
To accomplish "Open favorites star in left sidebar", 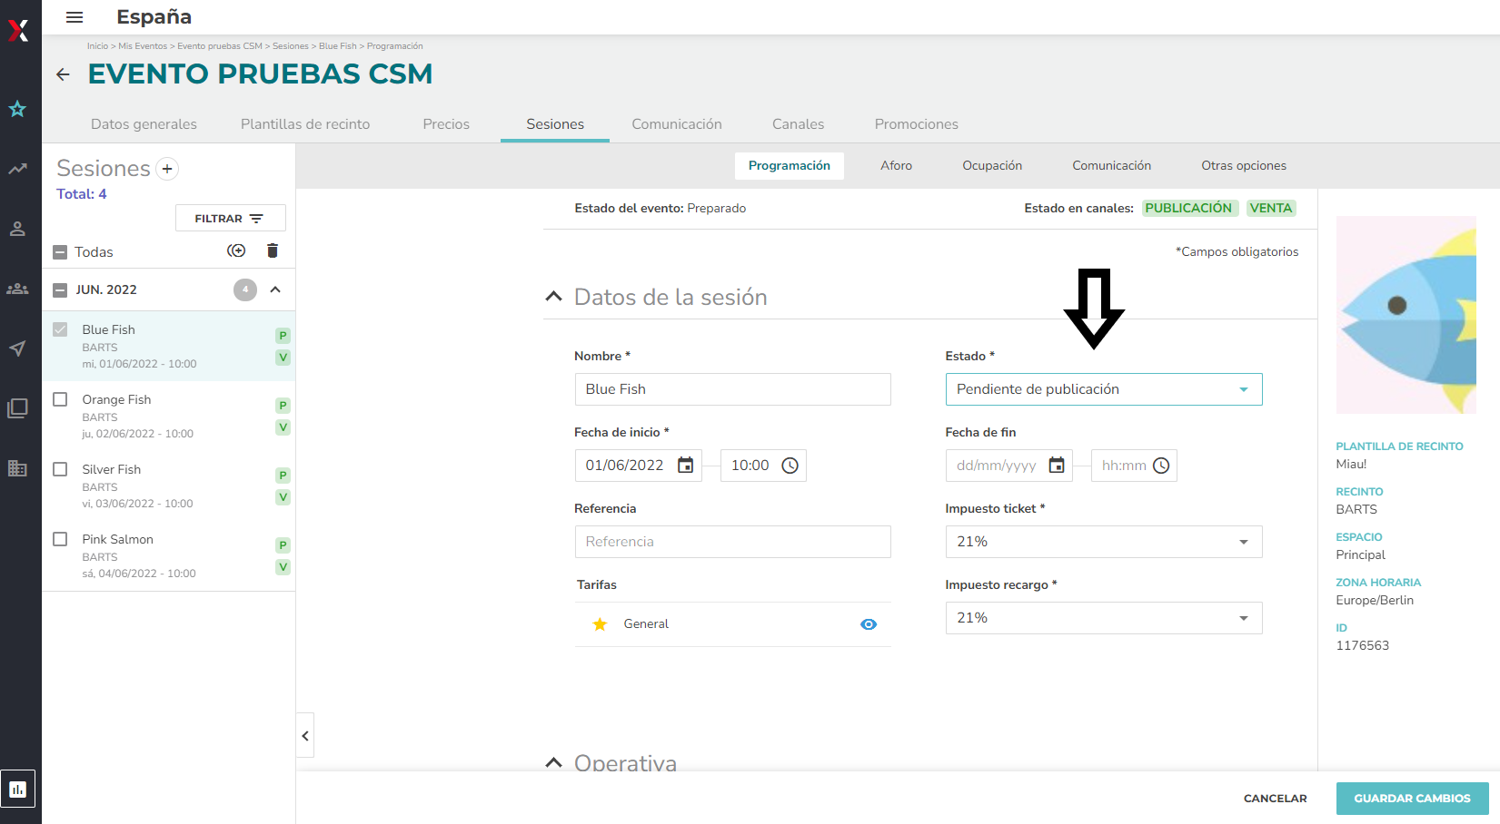I will coord(17,109).
